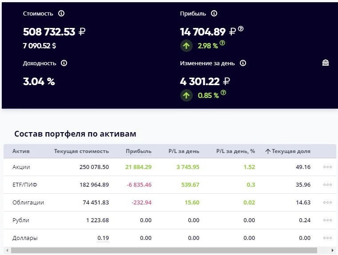Open the three-dot menu for ETF/ПИФ row
The height and width of the screenshot is (255, 338).
coord(327,184)
